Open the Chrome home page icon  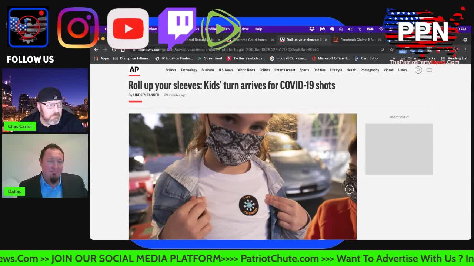[123, 50]
